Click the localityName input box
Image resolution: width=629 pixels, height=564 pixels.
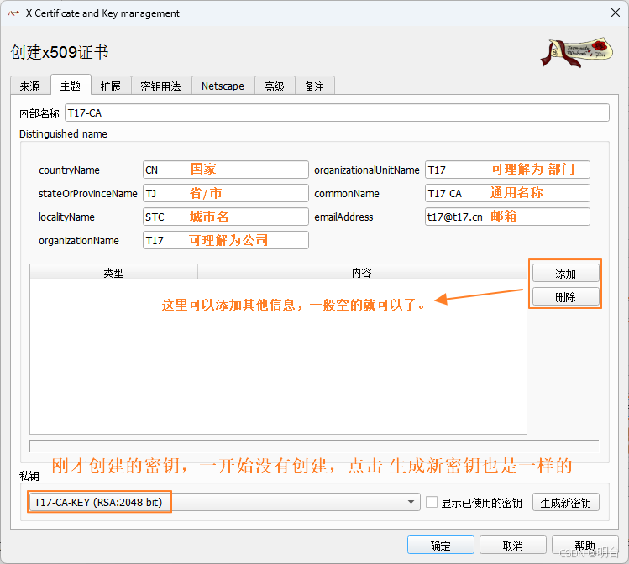coord(225,217)
